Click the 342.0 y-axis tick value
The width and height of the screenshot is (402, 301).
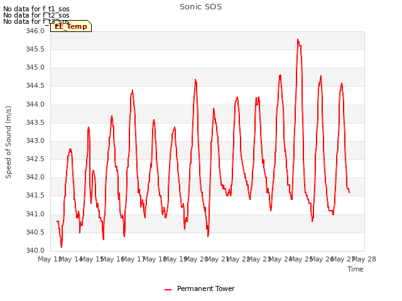(35, 177)
